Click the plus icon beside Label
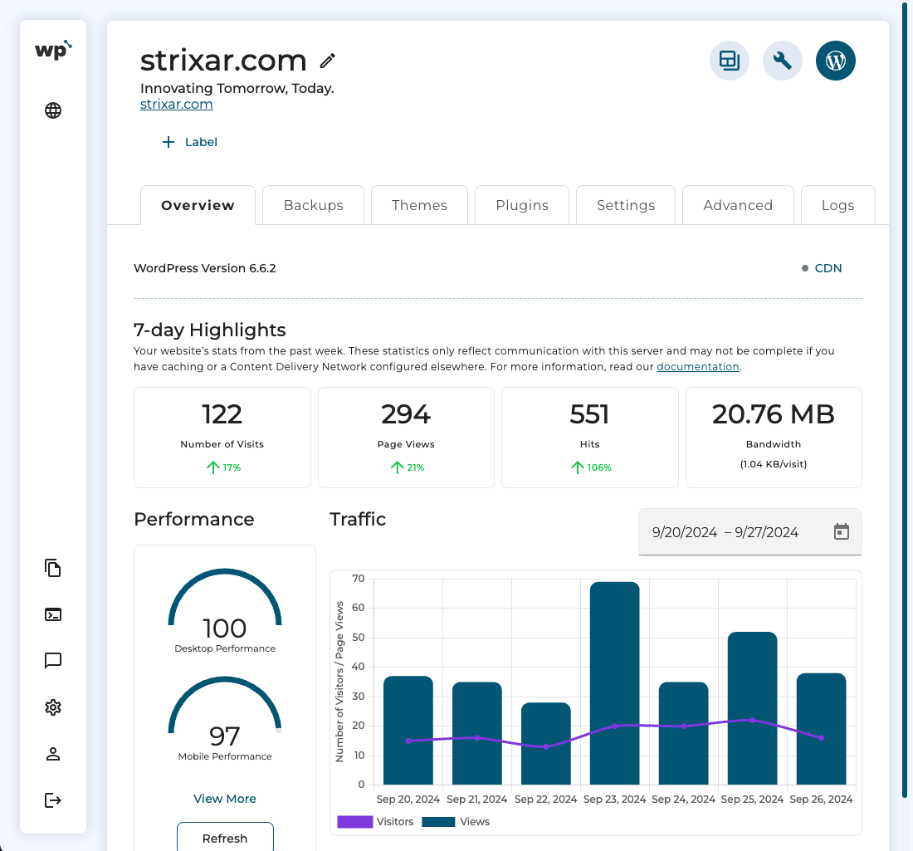The width and height of the screenshot is (913, 851). (x=168, y=142)
